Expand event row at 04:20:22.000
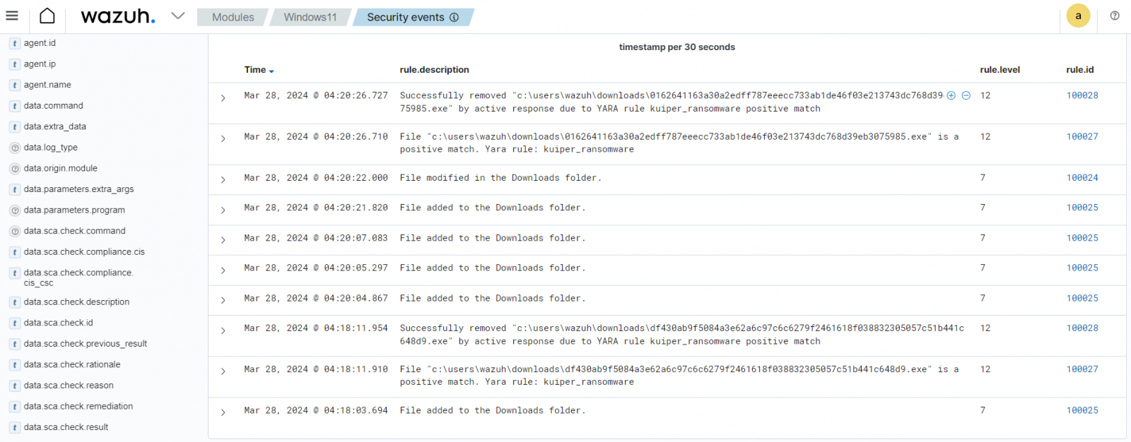The width and height of the screenshot is (1131, 442). pos(223,180)
